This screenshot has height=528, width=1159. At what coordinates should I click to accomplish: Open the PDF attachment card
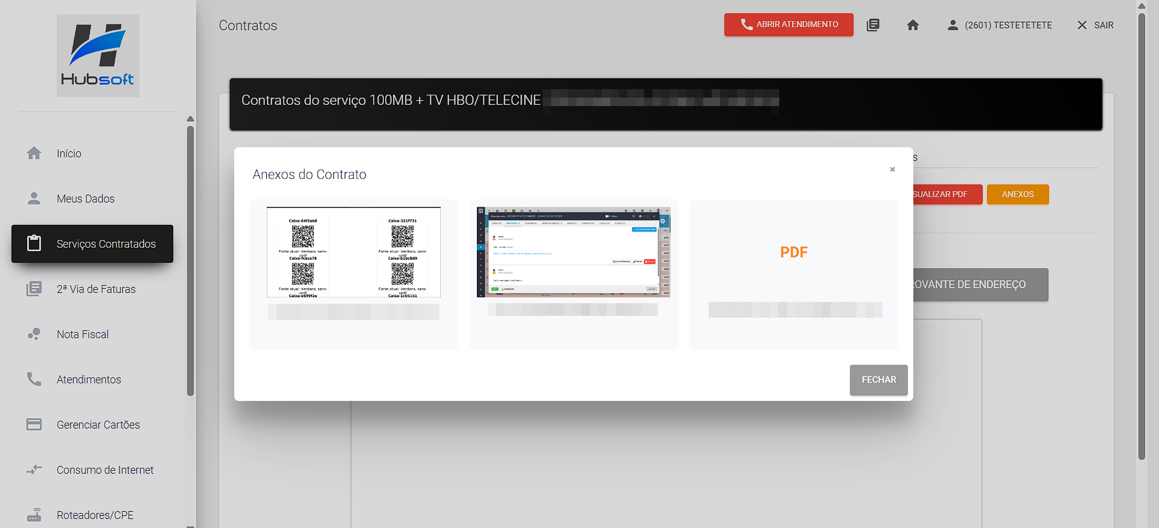pos(794,274)
